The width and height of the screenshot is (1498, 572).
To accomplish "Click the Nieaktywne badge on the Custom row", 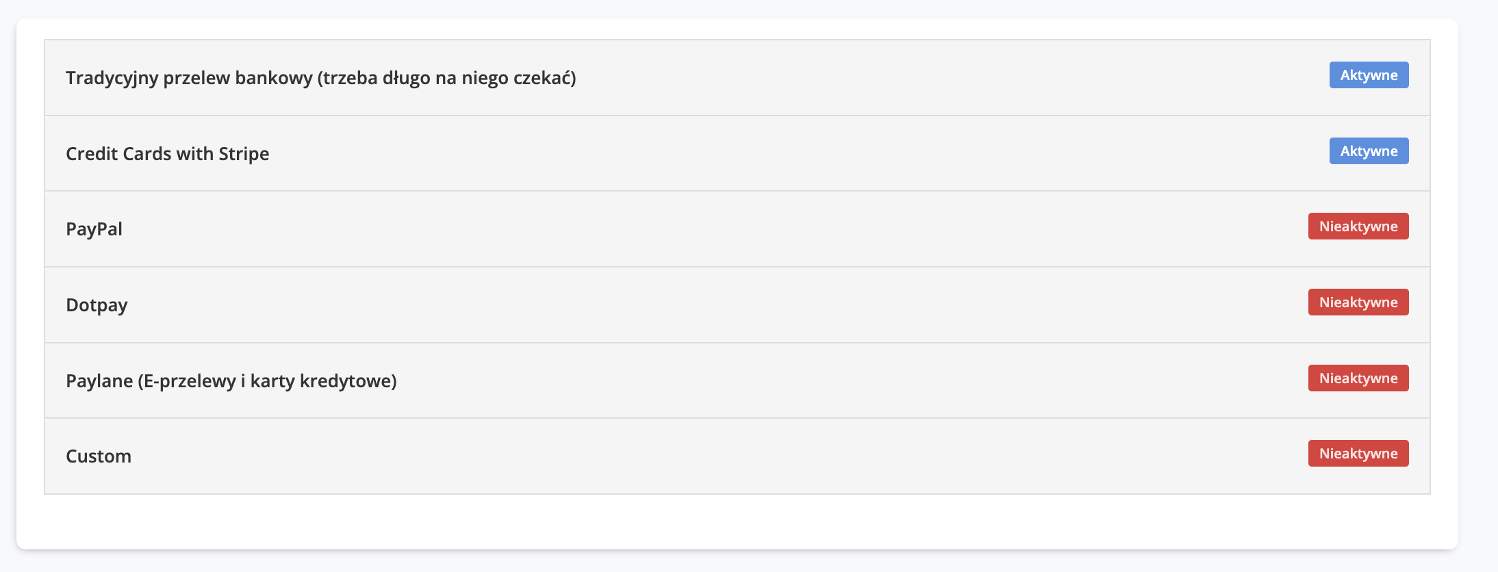I will (1358, 454).
